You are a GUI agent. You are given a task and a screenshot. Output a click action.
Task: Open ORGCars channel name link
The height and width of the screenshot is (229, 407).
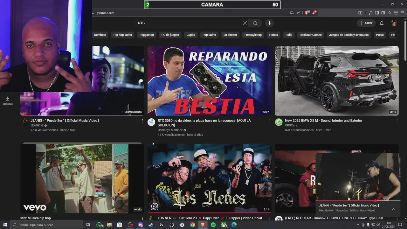click(x=291, y=125)
